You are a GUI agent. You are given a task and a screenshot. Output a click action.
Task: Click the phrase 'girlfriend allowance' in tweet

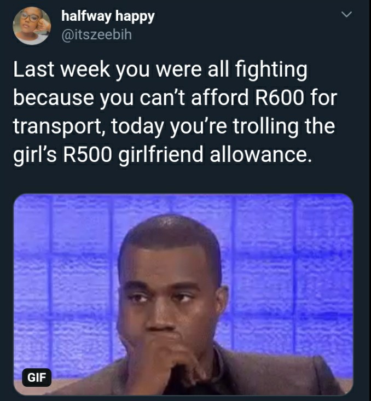coord(215,154)
